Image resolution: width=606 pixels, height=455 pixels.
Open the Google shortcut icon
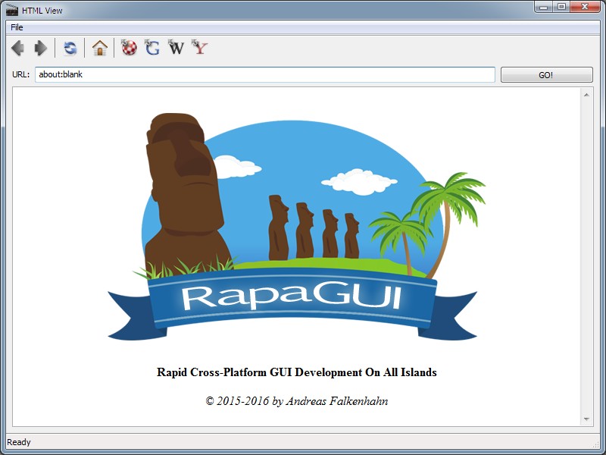pyautogui.click(x=153, y=49)
